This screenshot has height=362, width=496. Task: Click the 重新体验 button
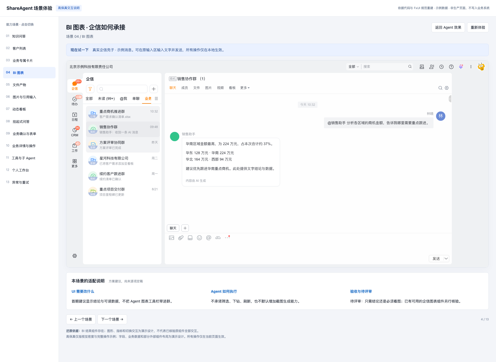pyautogui.click(x=478, y=27)
